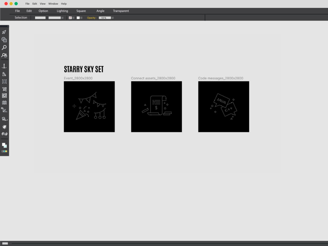Select the overlapping circle-and-square shape tool
This screenshot has height=246, width=328.
coord(4,40)
